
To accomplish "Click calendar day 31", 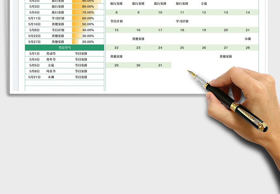I will click(160, 65).
